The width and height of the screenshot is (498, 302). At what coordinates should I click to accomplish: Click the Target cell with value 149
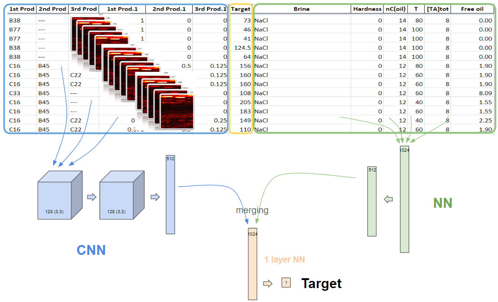pyautogui.click(x=240, y=120)
